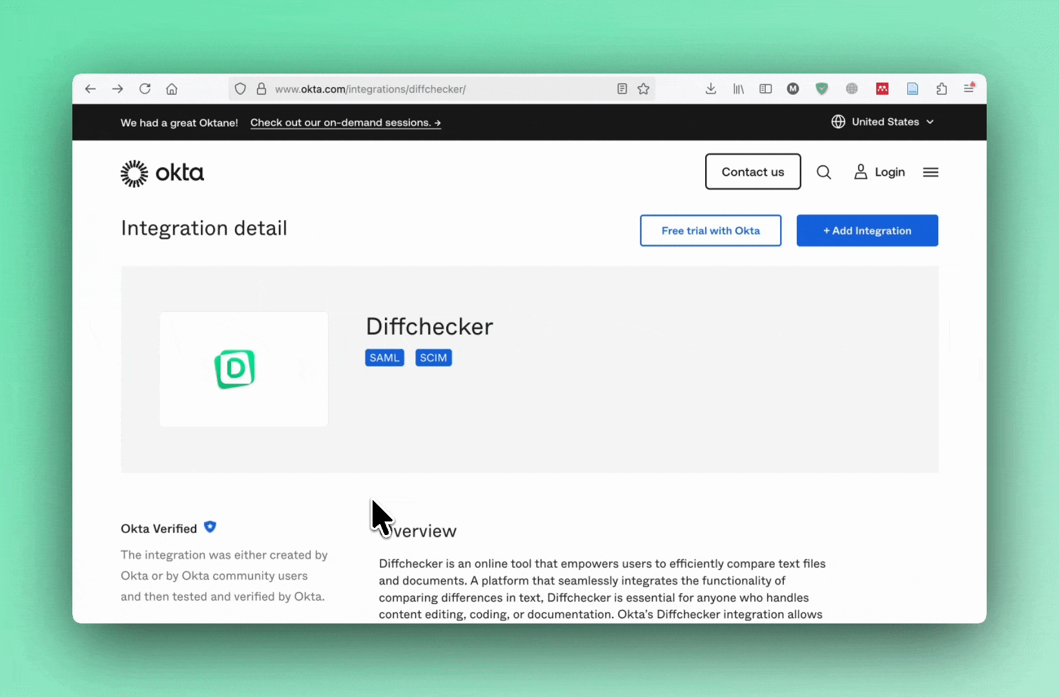Open the Firefox application menu
The height and width of the screenshot is (697, 1059).
[x=969, y=88]
